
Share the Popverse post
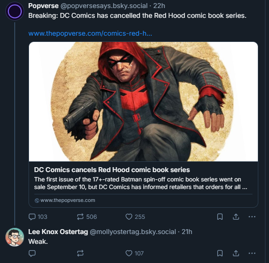point(236,217)
